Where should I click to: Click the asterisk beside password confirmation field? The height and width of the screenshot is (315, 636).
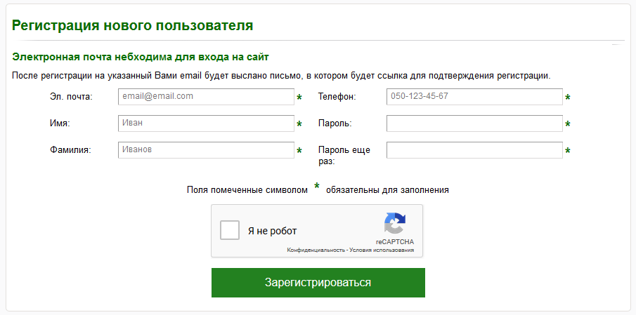tap(568, 152)
